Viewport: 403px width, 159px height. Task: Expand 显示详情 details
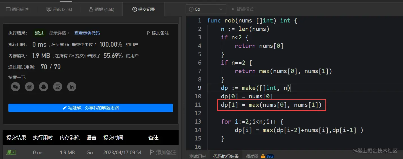point(59,33)
